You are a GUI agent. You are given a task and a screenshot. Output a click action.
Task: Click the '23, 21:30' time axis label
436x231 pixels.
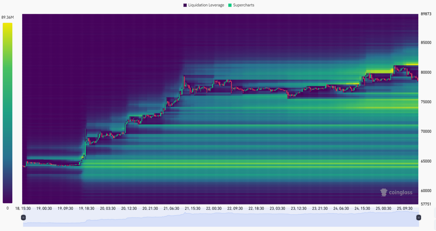[320, 209]
